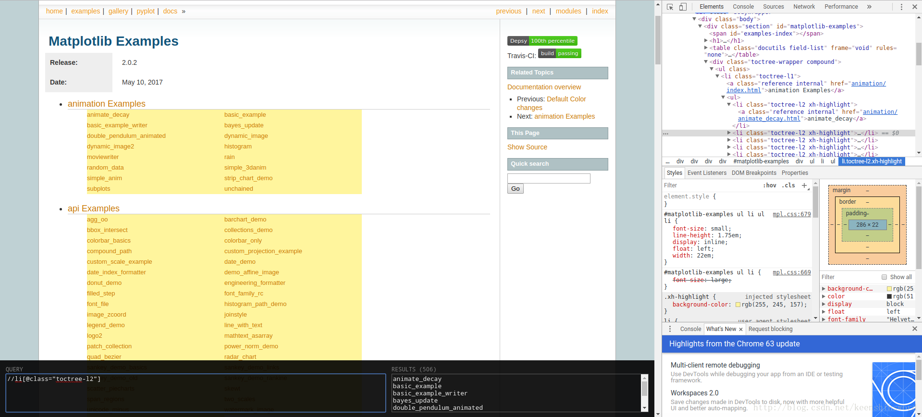Open the Network tab
922x417 pixels.
click(804, 7)
